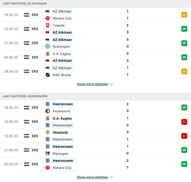Click the Feyenoord club crest
191x182 pixels.
[48, 111]
